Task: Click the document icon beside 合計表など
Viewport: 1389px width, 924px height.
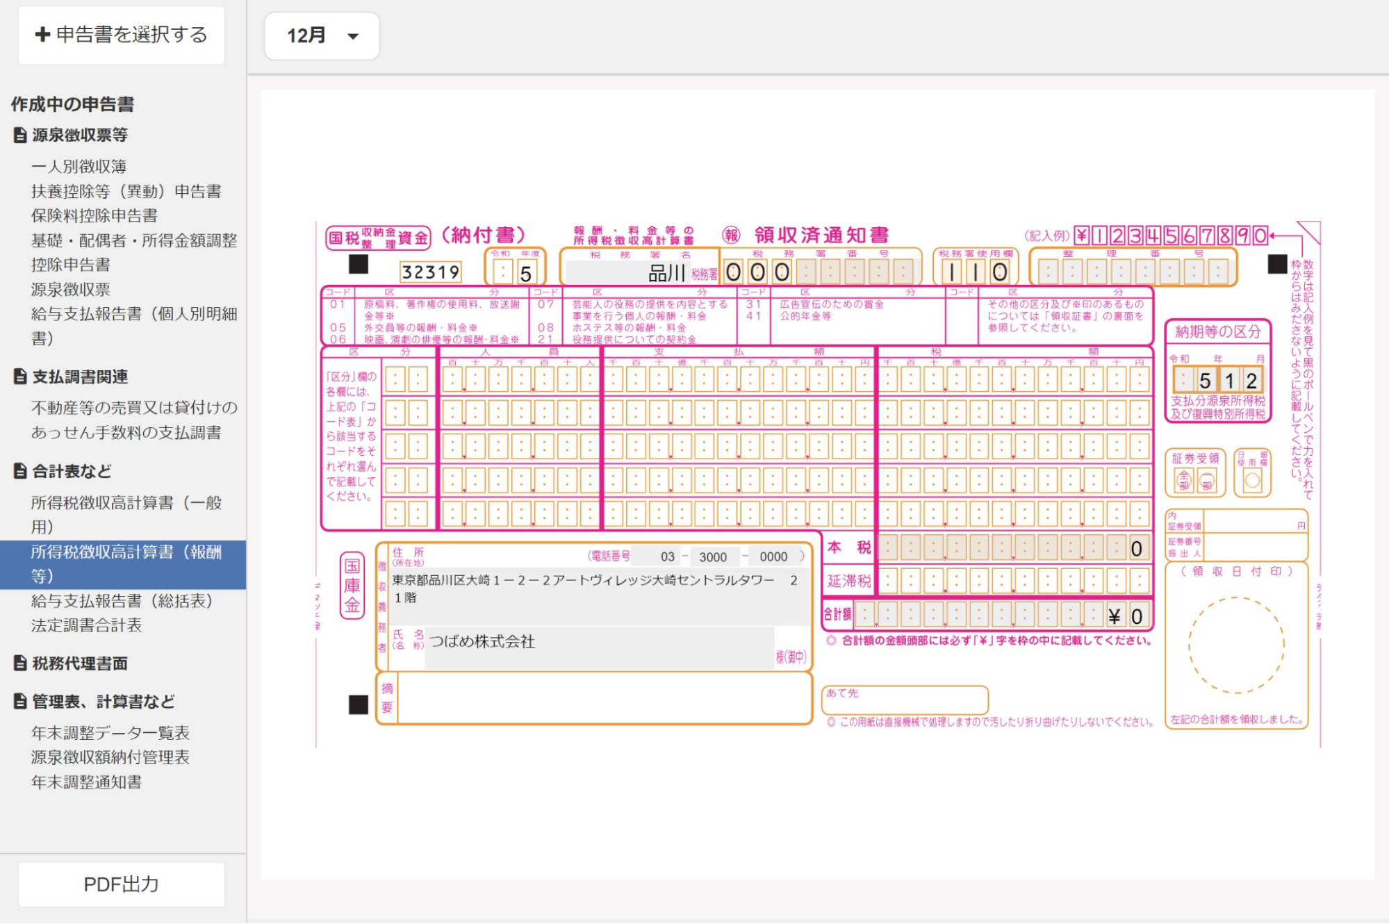Action: (20, 471)
